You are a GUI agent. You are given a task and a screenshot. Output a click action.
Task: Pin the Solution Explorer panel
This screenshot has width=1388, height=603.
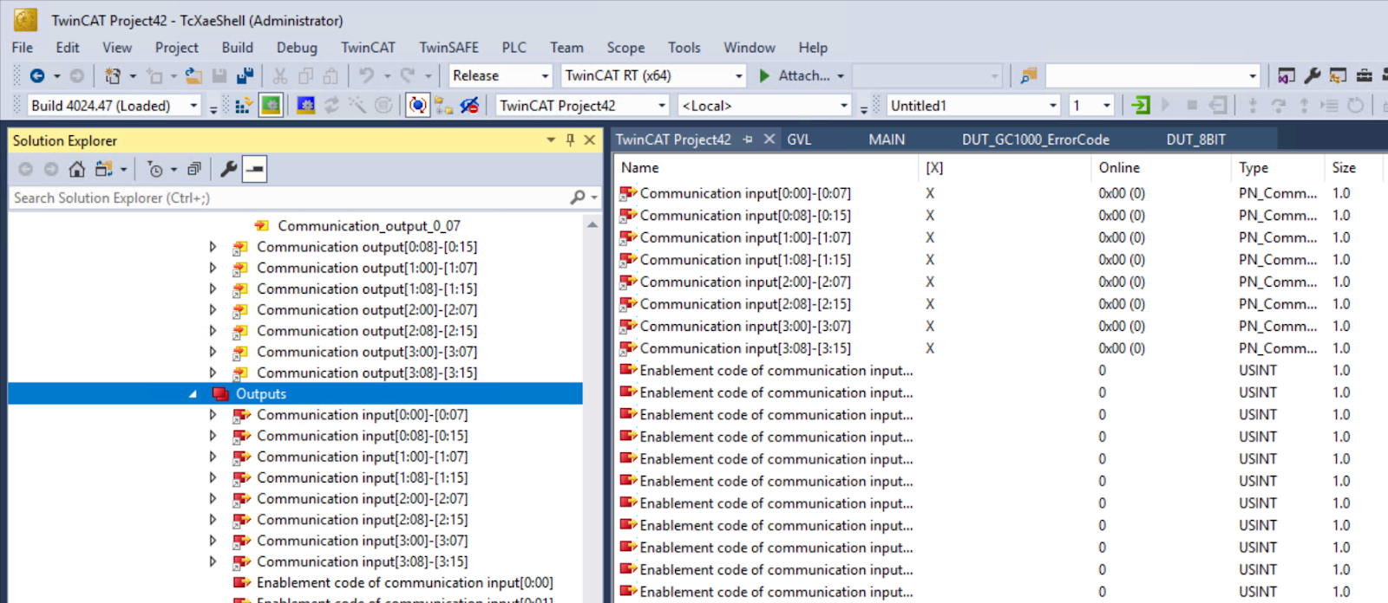[570, 139]
